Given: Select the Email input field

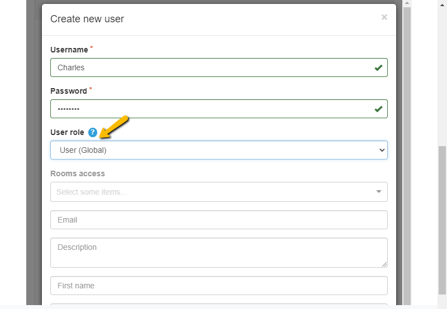Looking at the screenshot, I should pyautogui.click(x=218, y=220).
